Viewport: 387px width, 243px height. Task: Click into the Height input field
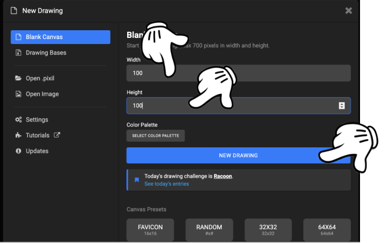238,106
